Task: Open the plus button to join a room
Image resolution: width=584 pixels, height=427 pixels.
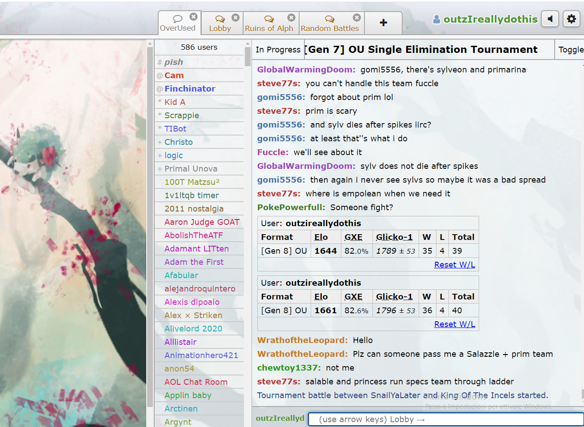Action: (384, 23)
